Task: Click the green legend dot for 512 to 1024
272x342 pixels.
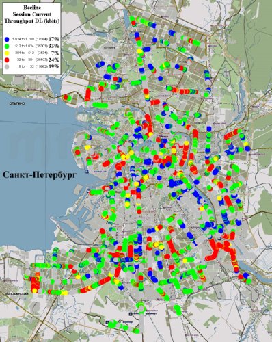Action: (7, 46)
